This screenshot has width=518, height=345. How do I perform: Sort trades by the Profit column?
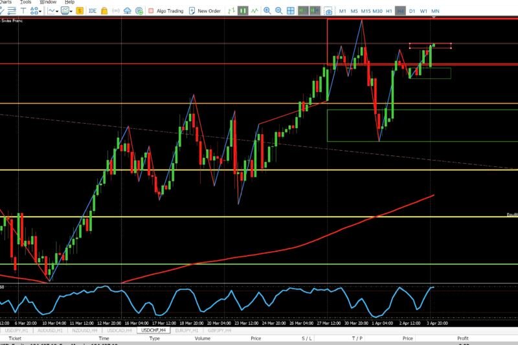pos(463,338)
